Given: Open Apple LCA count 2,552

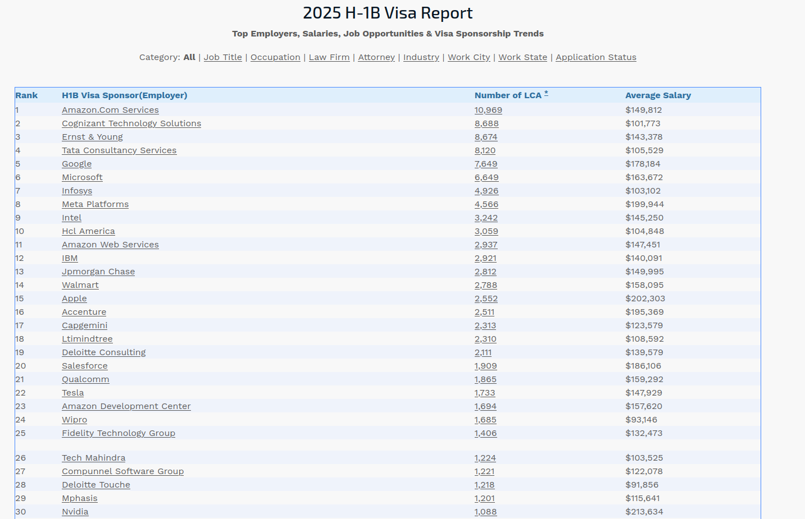Looking at the screenshot, I should point(486,298).
